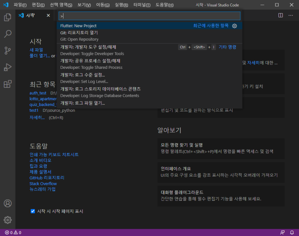Open the 파일(F) menu
299x236 pixels.
point(20,5)
